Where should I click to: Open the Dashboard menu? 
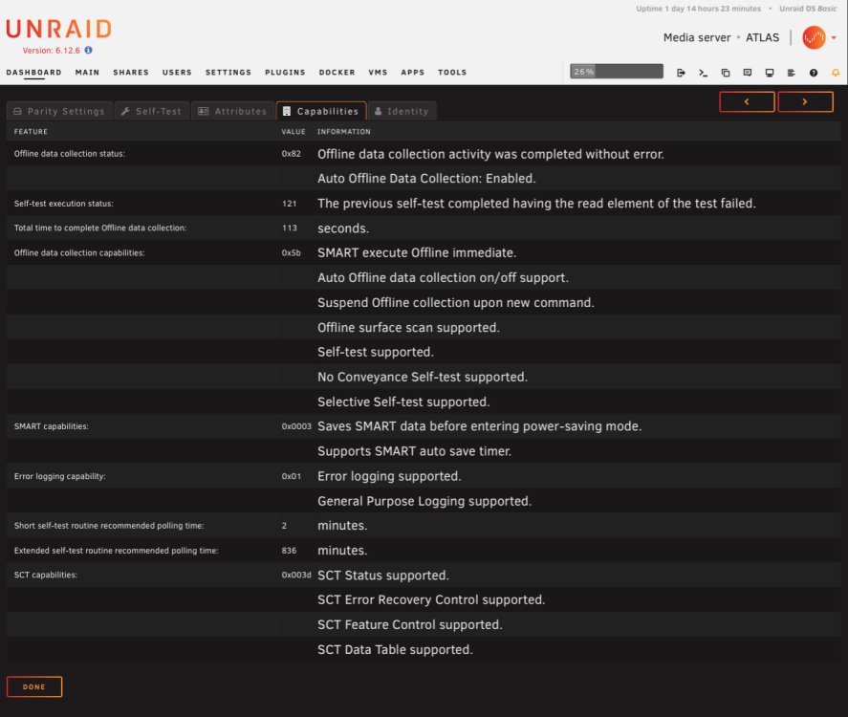click(x=33, y=73)
